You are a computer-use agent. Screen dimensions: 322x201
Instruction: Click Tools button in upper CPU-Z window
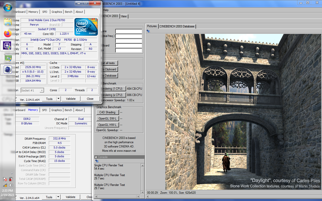pos(49,99)
